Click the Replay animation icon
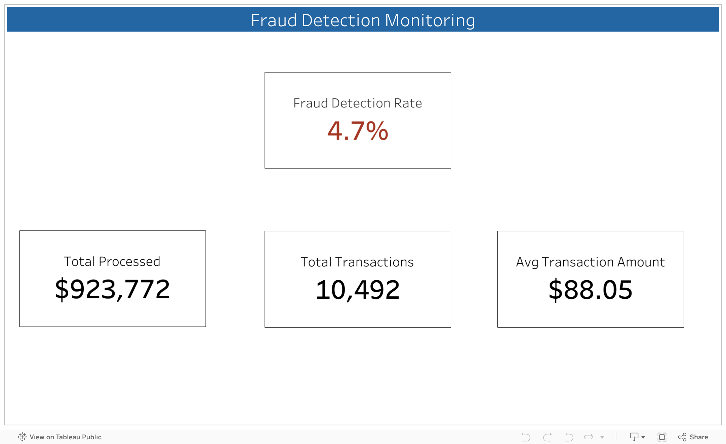726x444 pixels. click(588, 437)
